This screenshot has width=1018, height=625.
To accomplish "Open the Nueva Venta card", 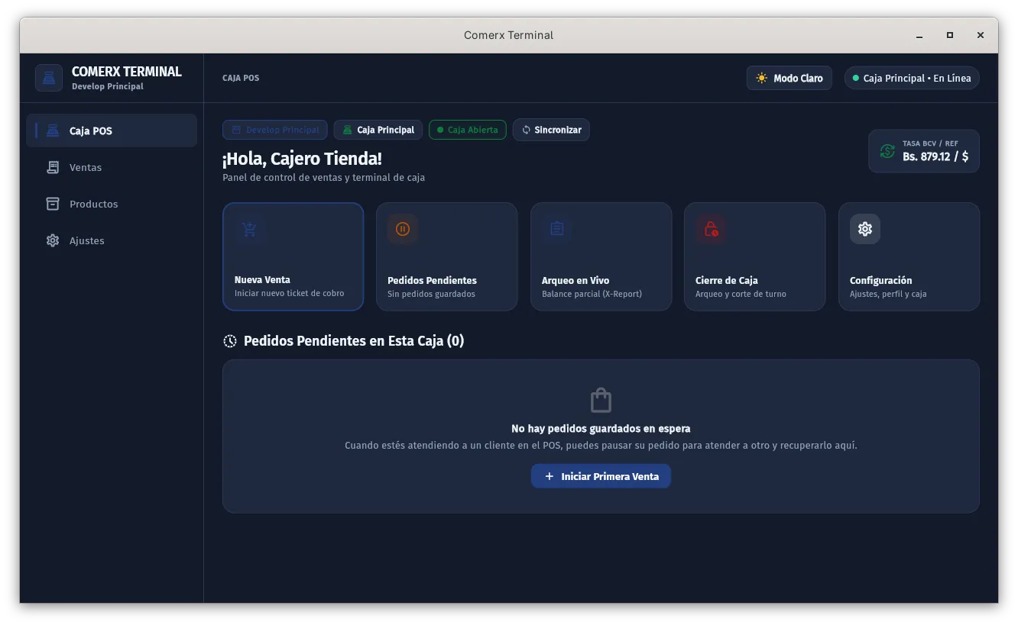I will (x=293, y=256).
